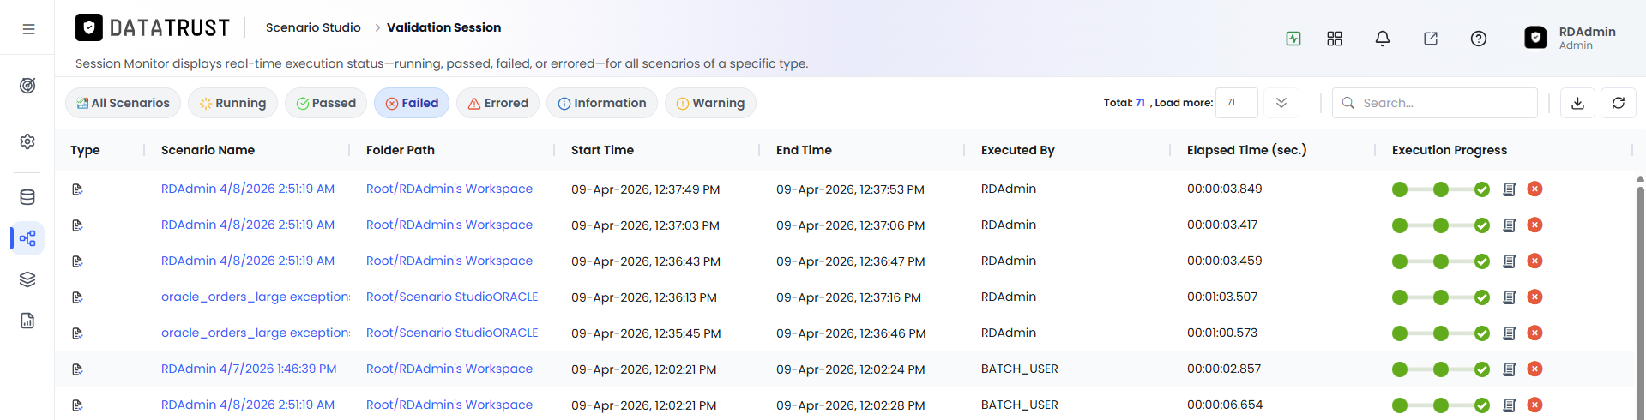The width and height of the screenshot is (1646, 420).
Task: Click first progress dot in 12:37:49 PM row
Action: [x=1400, y=189]
